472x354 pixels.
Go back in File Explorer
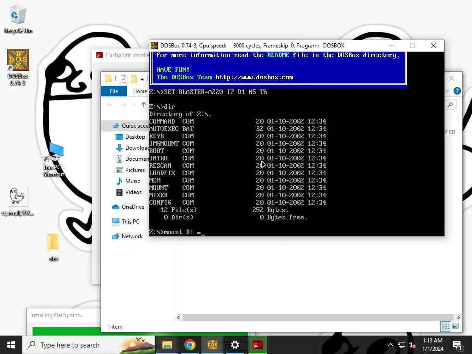pos(110,105)
